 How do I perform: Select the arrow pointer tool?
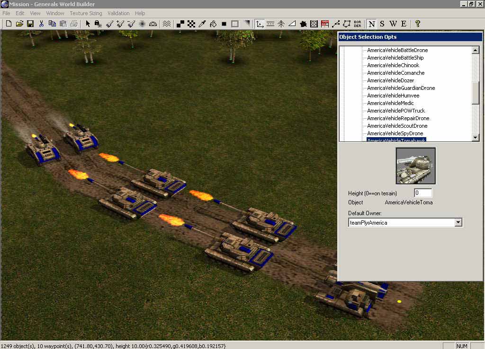[88, 24]
